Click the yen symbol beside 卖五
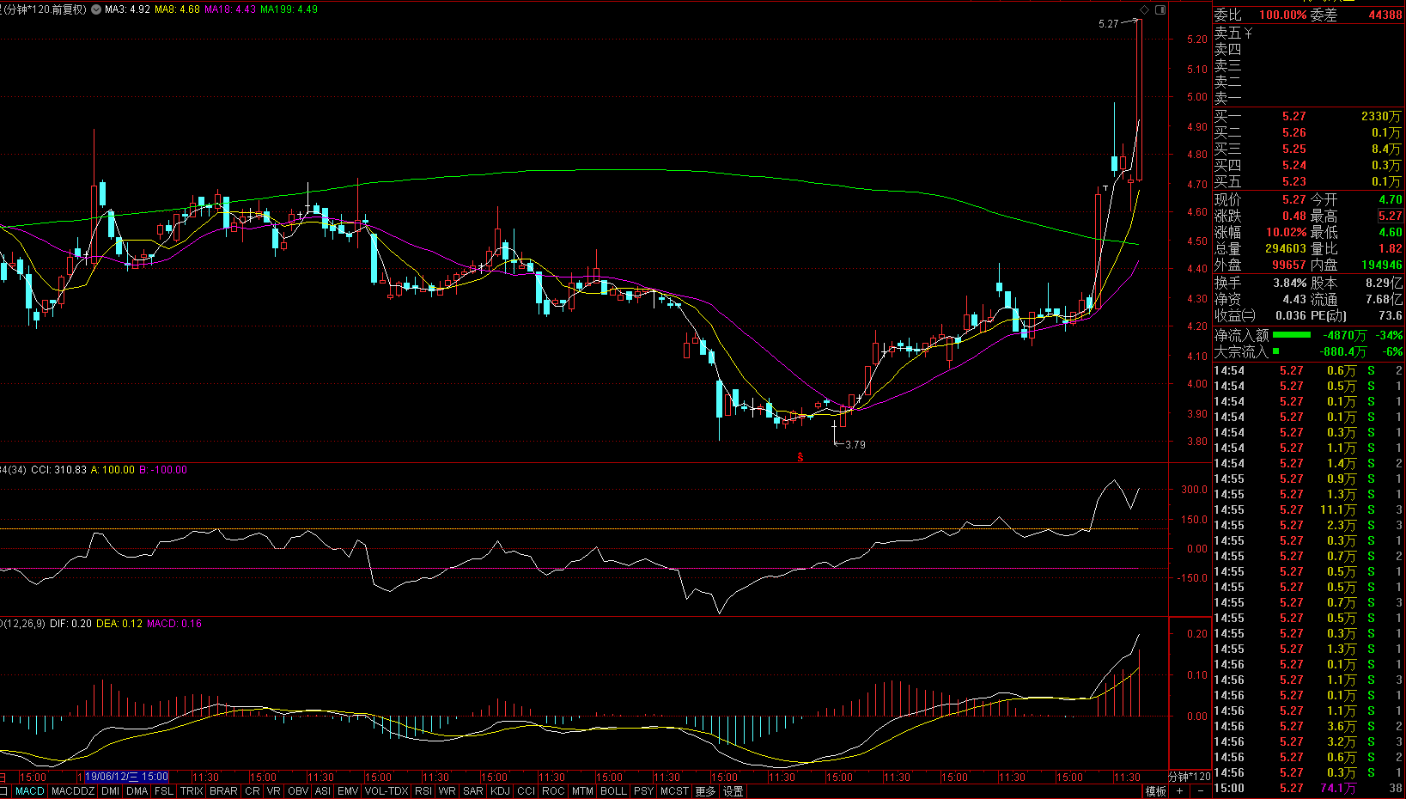The image size is (1406, 799). click(1249, 33)
